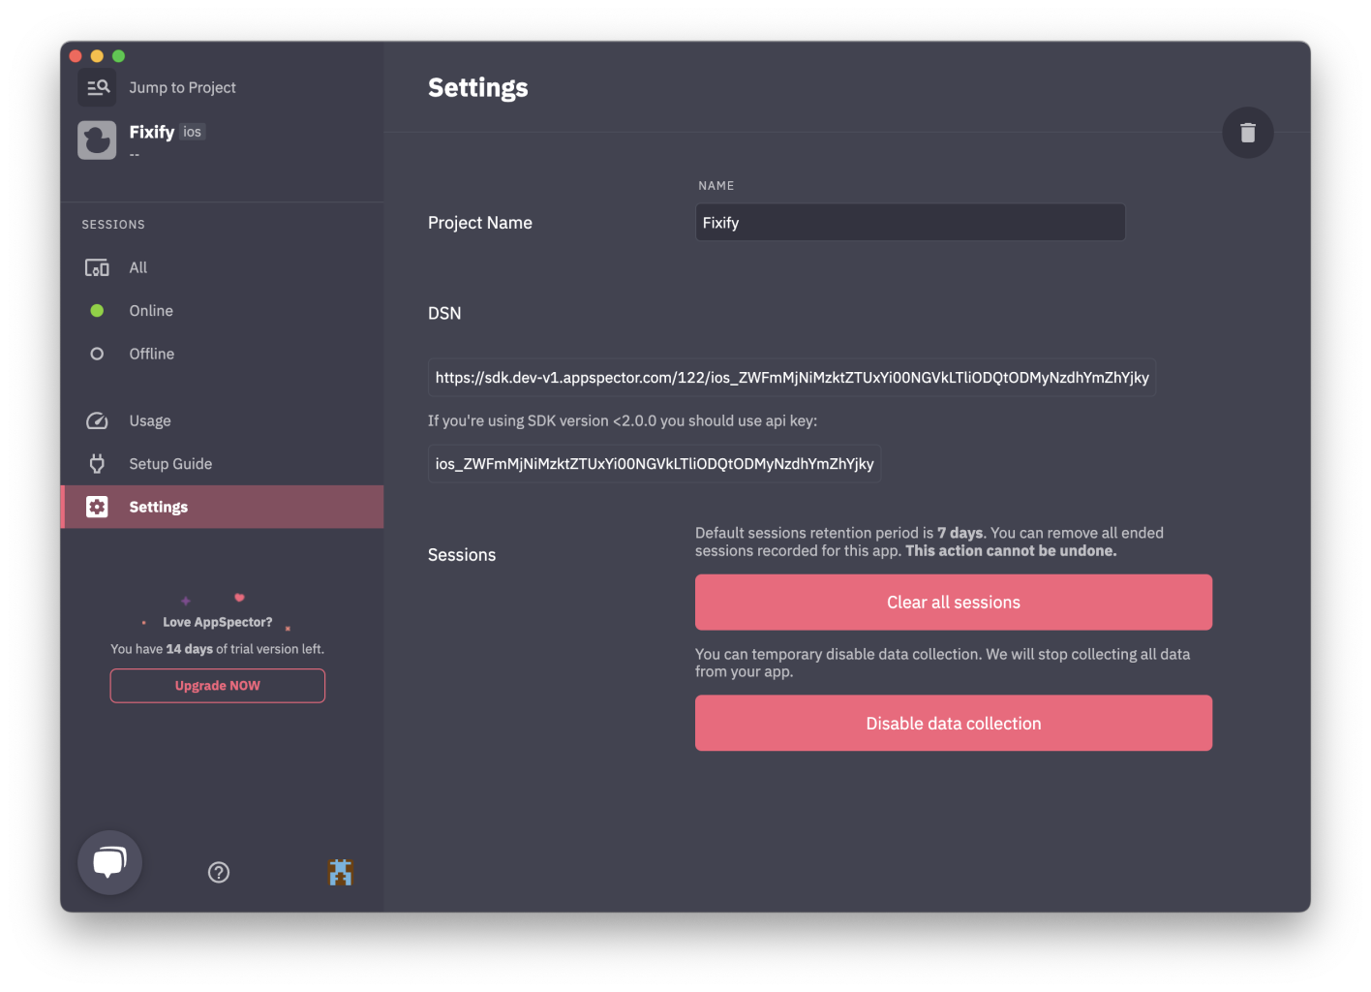Click the Settings gear icon in sidebar
The width and height of the screenshot is (1371, 992).
point(97,507)
